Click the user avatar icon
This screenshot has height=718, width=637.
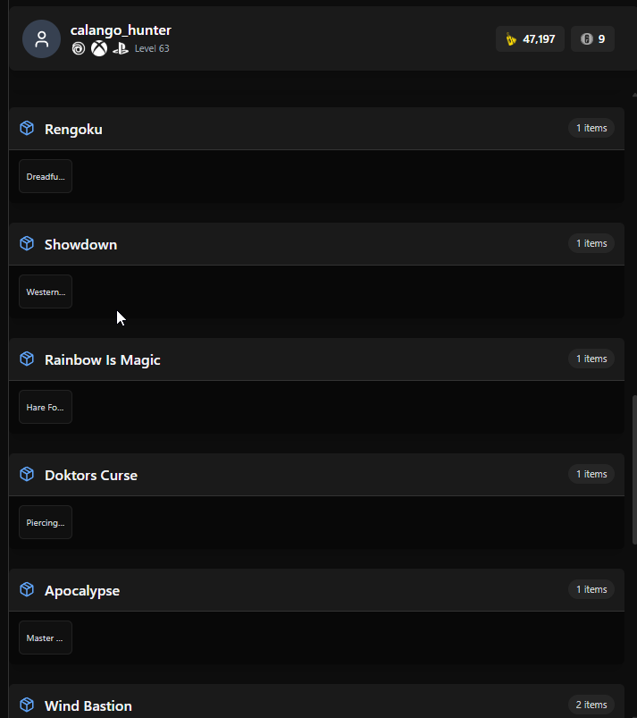[x=41, y=39]
